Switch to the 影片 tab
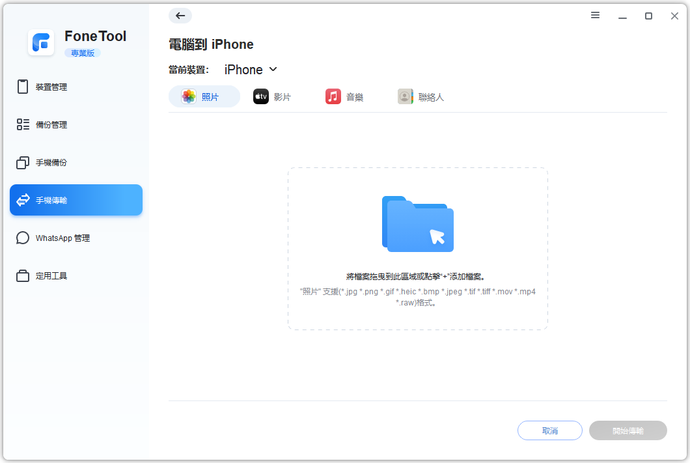The height and width of the screenshot is (463, 690). click(x=272, y=97)
